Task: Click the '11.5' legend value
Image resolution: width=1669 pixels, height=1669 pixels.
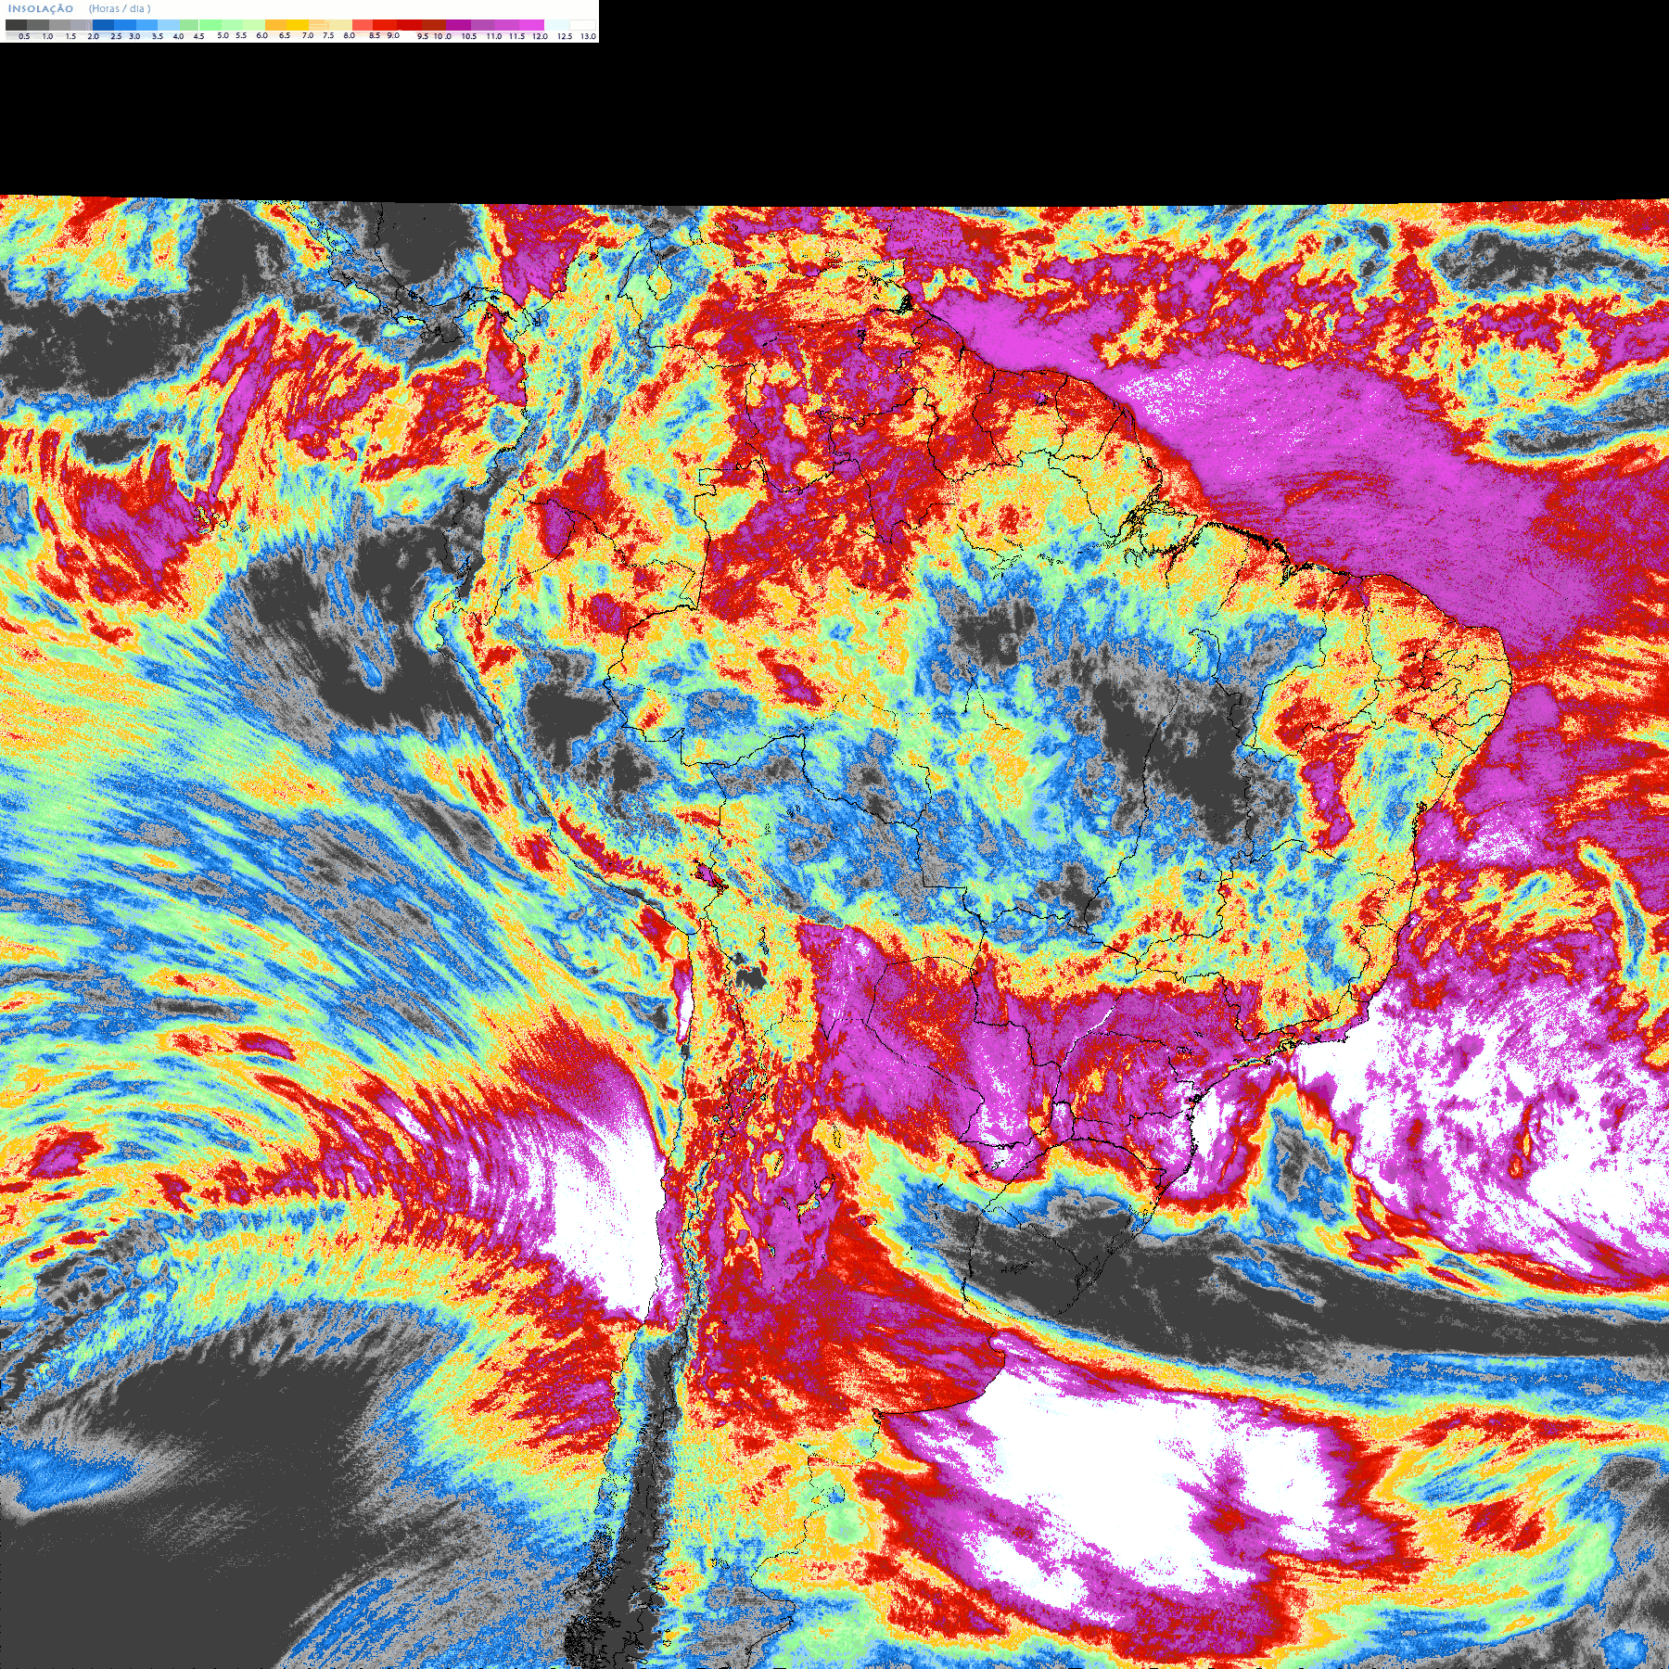Action: pyautogui.click(x=516, y=36)
